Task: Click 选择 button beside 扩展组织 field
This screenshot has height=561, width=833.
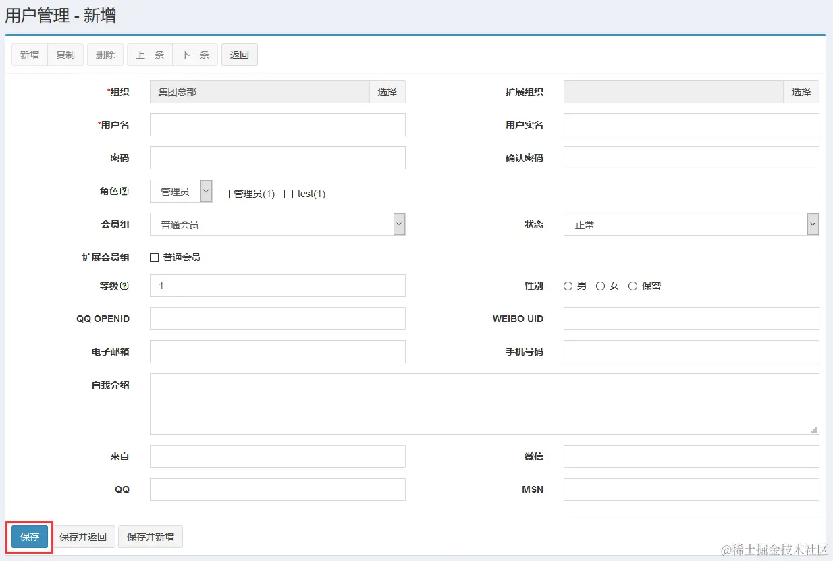Action: 801,92
